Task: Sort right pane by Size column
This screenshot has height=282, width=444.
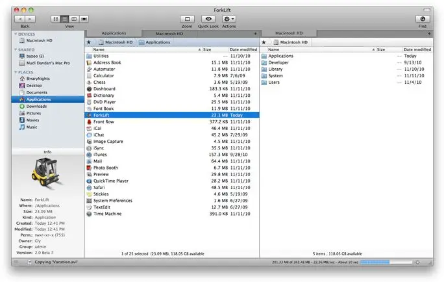Action: pyautogui.click(x=388, y=49)
